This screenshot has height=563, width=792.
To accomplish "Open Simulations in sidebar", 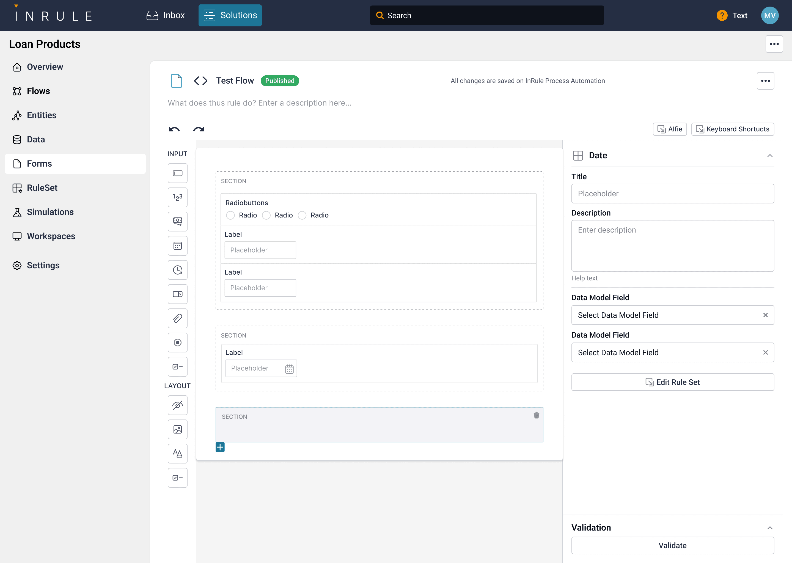I will [75, 212].
